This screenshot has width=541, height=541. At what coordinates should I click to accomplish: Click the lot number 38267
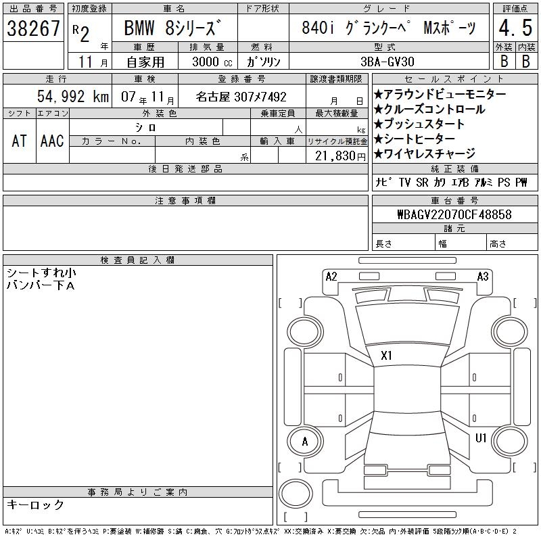pos(33,28)
